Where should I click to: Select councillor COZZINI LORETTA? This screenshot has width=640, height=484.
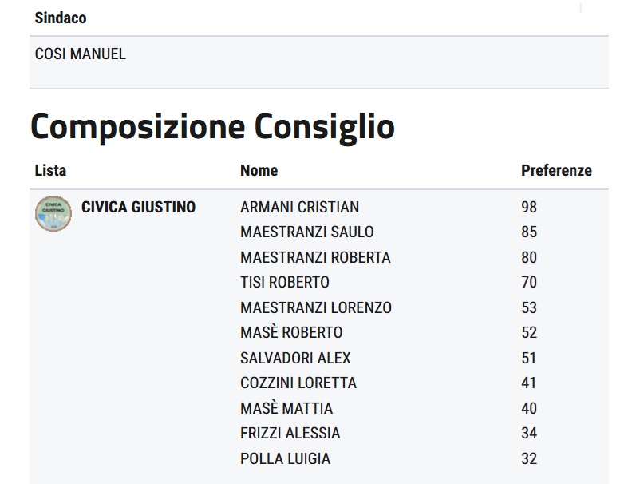(x=298, y=383)
